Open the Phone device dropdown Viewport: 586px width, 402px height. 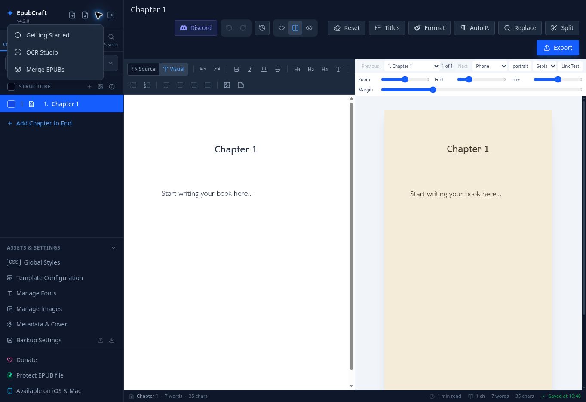(490, 66)
